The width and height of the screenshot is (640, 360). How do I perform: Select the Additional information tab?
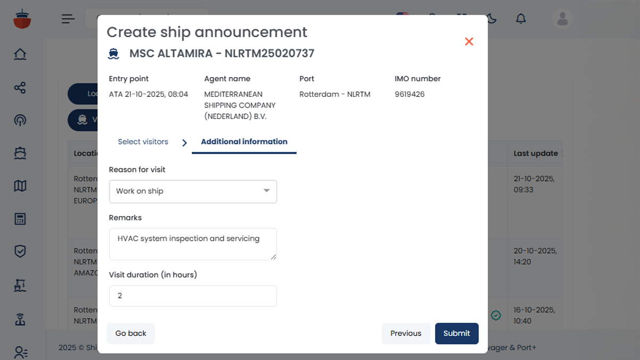point(244,142)
